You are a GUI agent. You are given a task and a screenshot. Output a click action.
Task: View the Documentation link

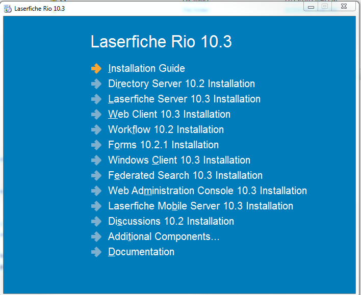pos(141,252)
